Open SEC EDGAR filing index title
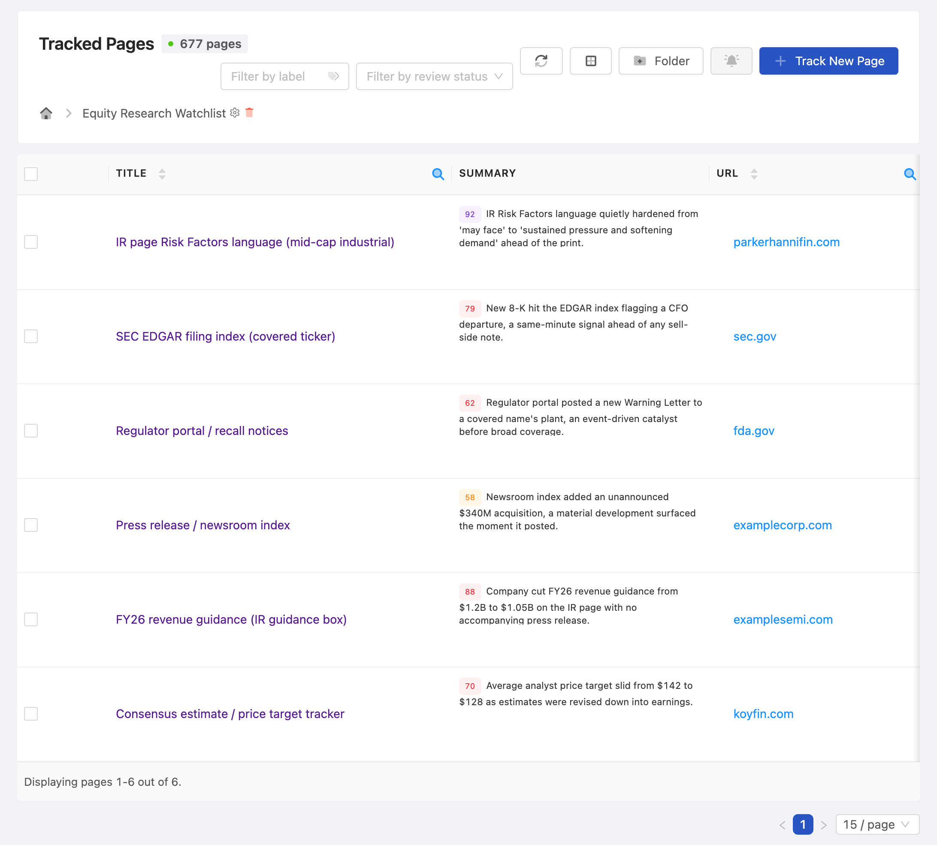Screen dimensions: 937x845 click(226, 336)
